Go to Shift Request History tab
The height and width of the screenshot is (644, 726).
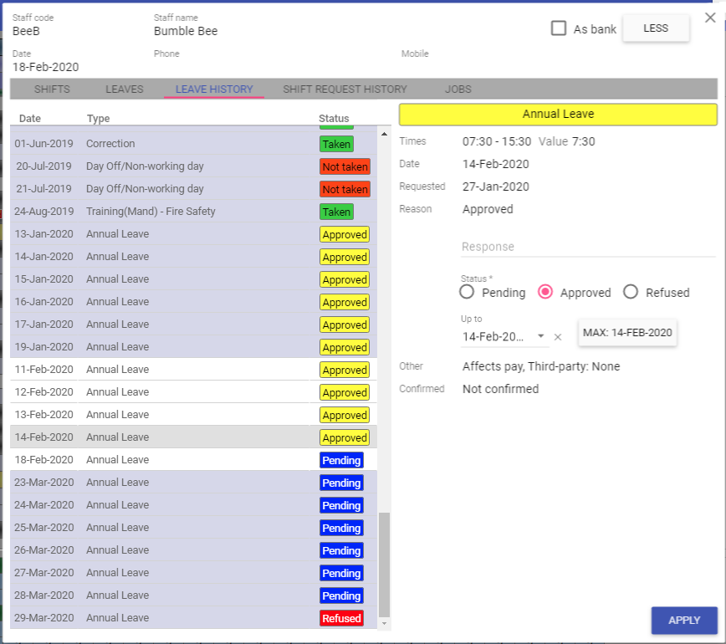(x=345, y=89)
